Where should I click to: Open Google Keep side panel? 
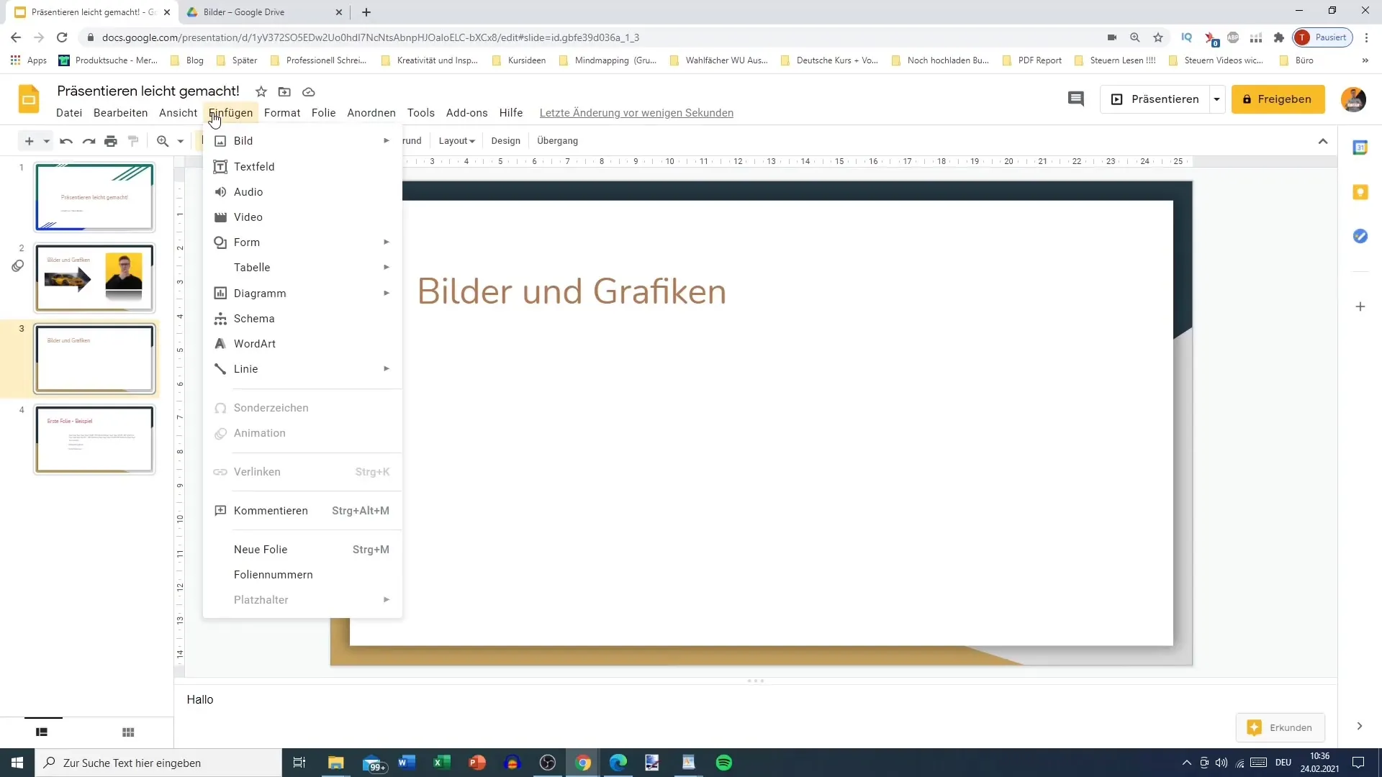[1360, 192]
